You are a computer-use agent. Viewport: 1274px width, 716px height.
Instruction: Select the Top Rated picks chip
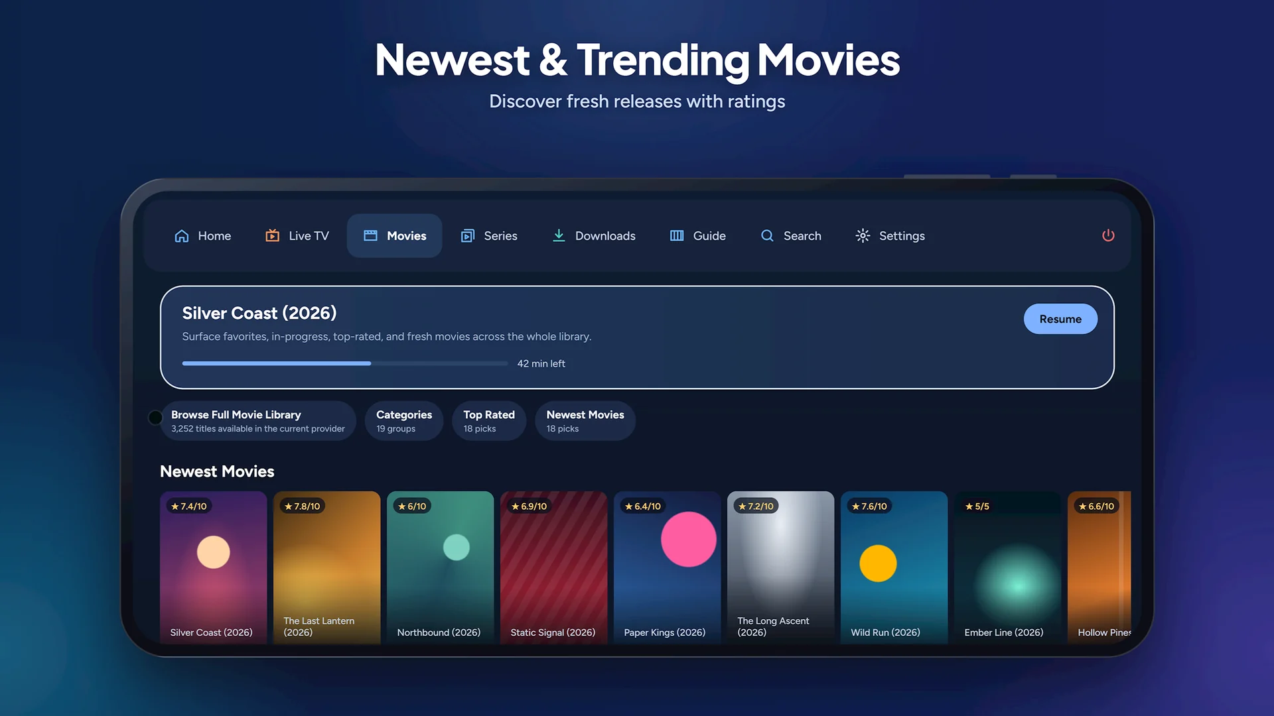(x=489, y=421)
